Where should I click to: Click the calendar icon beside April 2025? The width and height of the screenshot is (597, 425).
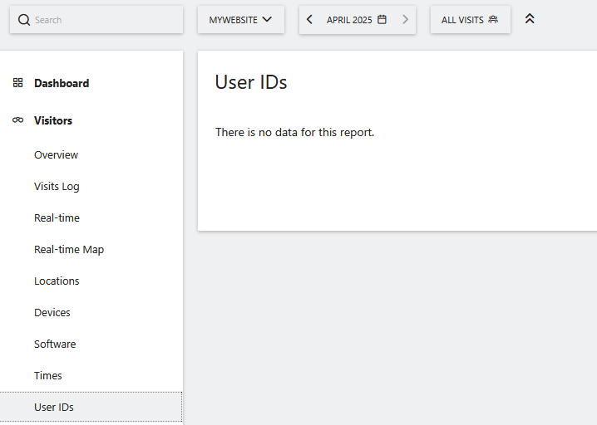pyautogui.click(x=382, y=20)
